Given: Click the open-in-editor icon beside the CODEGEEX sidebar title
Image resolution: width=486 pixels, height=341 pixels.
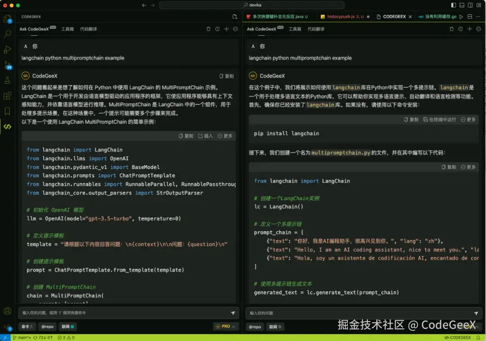Looking at the screenshot, I should 234,17.
